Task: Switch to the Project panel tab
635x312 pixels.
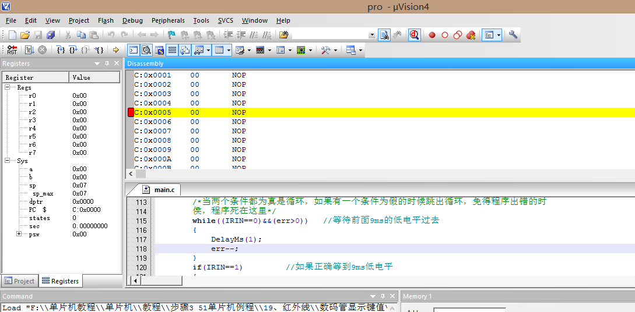Action: [19, 281]
